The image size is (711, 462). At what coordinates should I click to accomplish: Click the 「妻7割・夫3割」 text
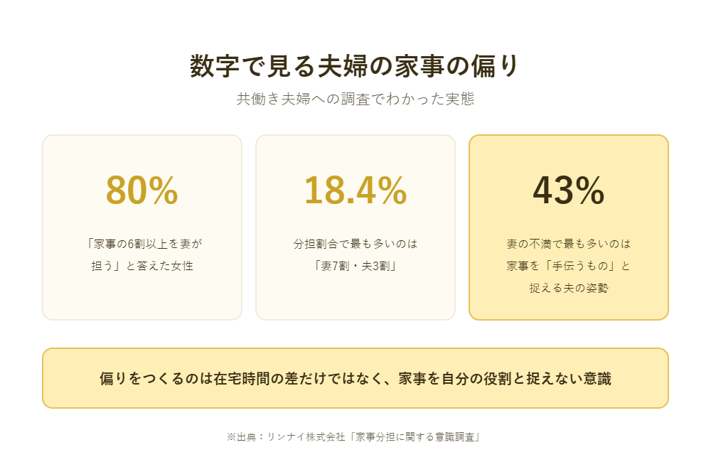tap(355, 266)
